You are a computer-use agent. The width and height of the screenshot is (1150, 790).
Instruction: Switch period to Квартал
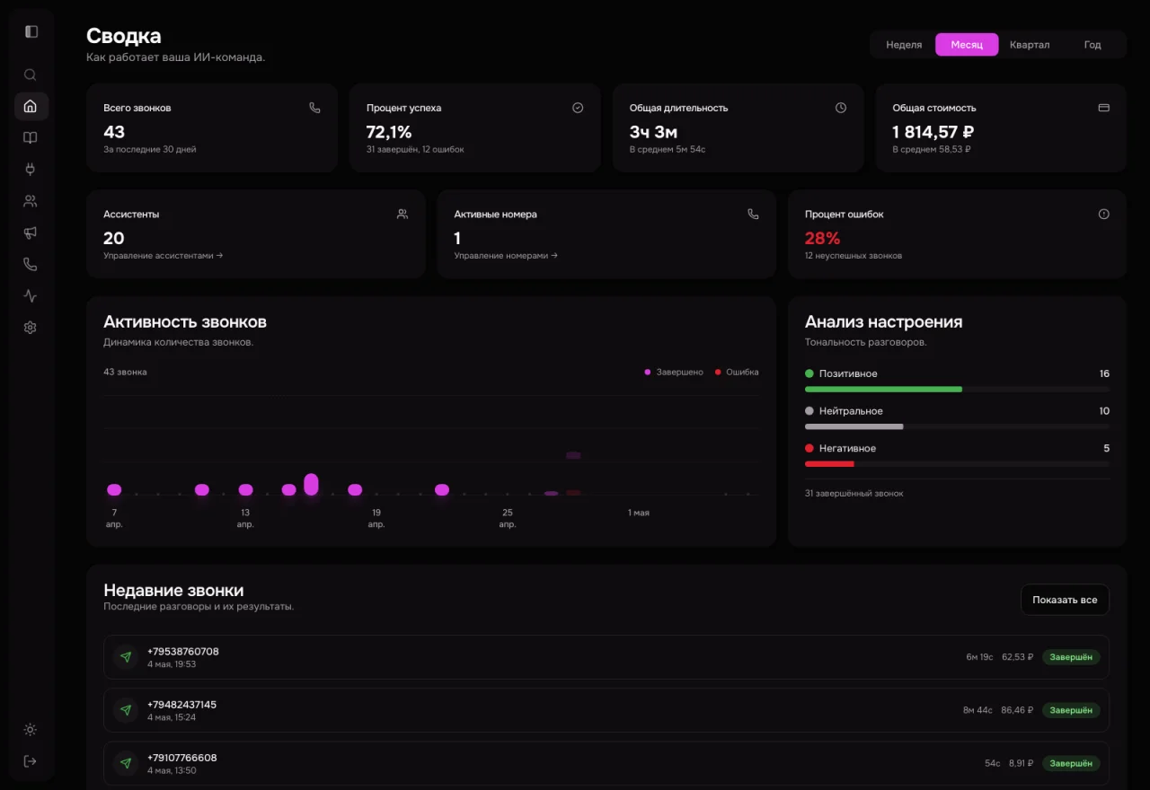tap(1030, 45)
